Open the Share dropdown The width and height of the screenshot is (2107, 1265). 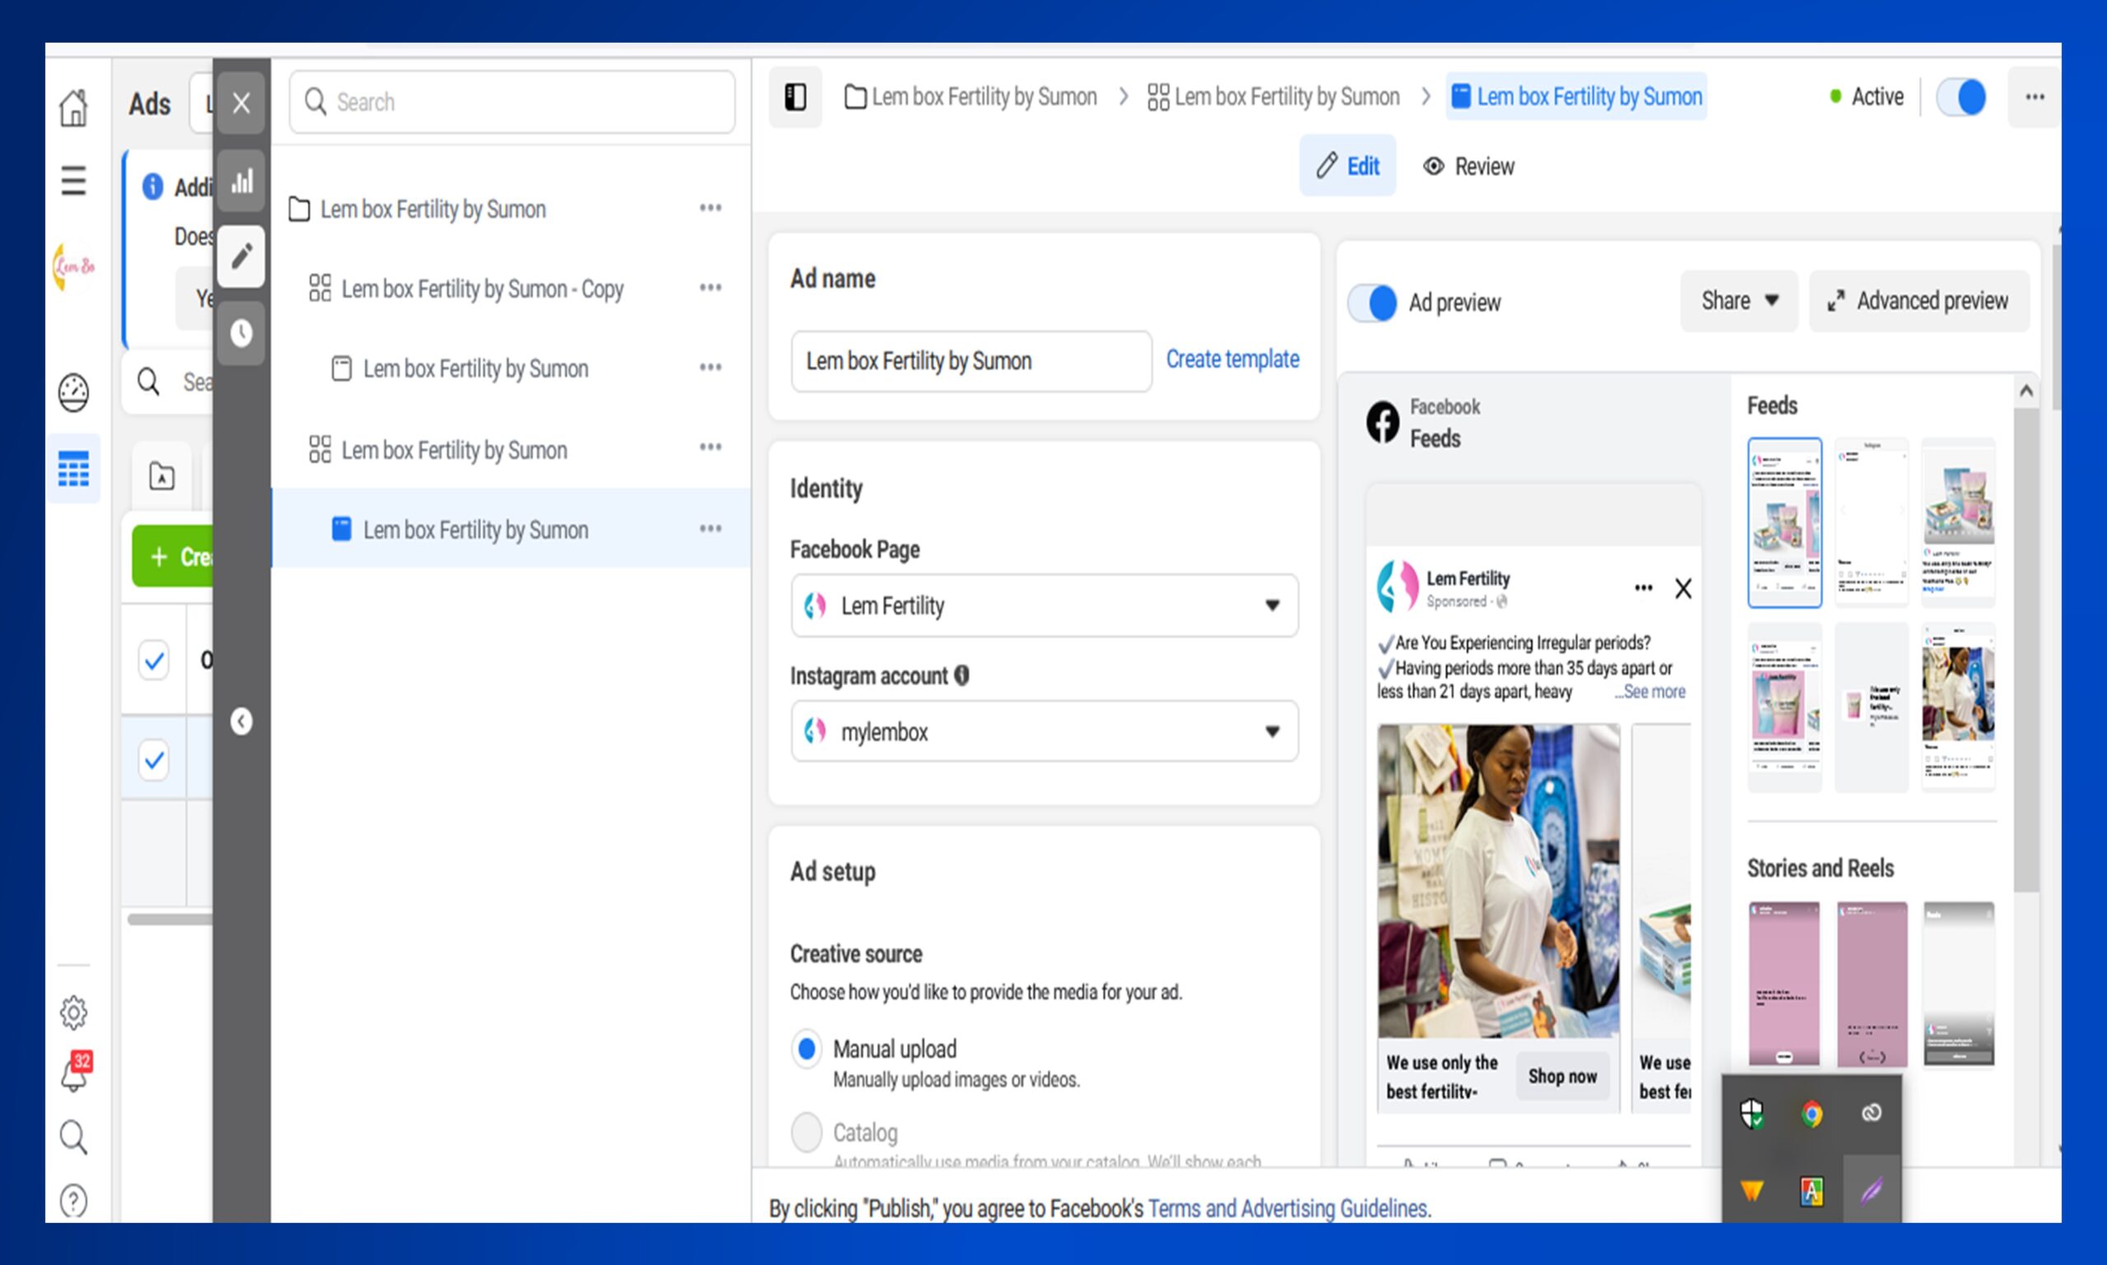pyautogui.click(x=1738, y=301)
